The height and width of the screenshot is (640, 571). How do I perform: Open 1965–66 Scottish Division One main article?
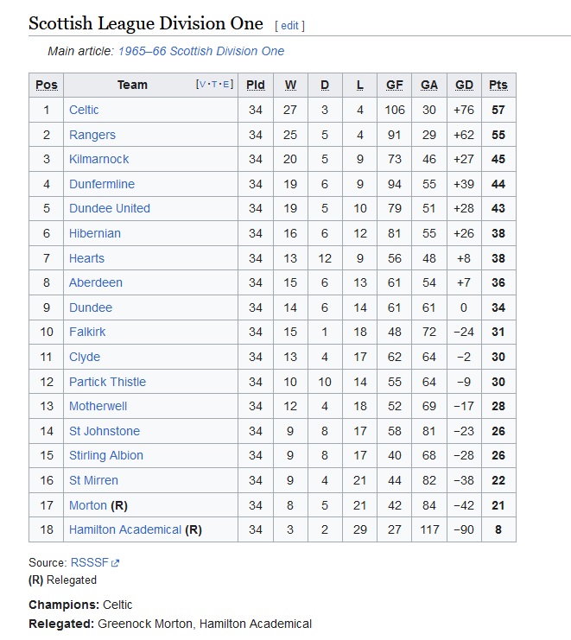tap(201, 51)
